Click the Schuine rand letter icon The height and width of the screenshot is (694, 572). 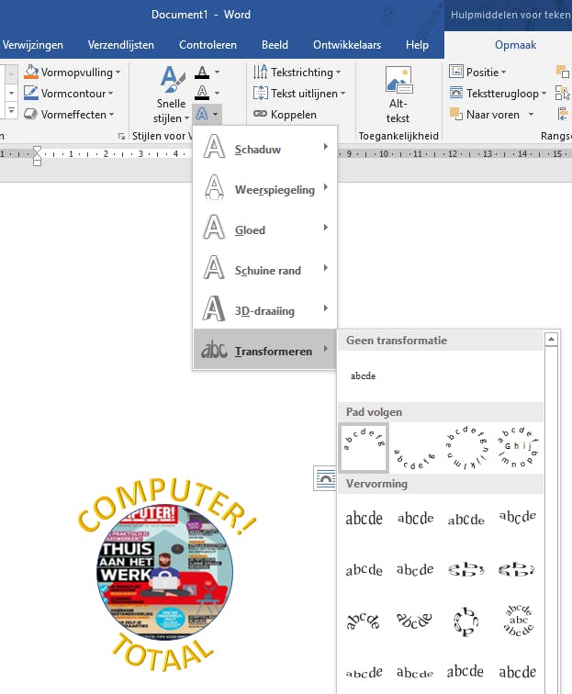coord(214,268)
